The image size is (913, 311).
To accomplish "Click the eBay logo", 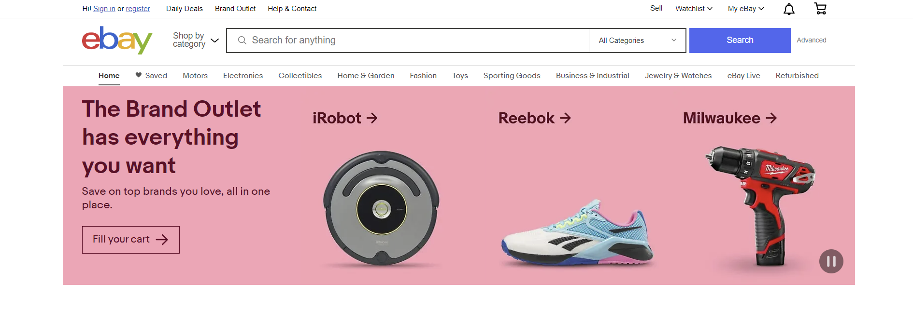I will click(x=117, y=40).
